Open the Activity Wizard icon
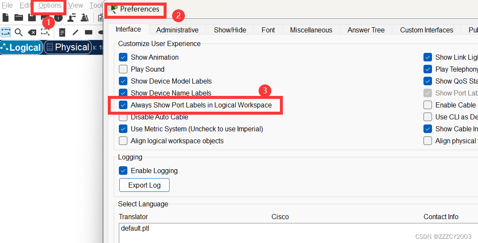478x243 pixels. 84,17
